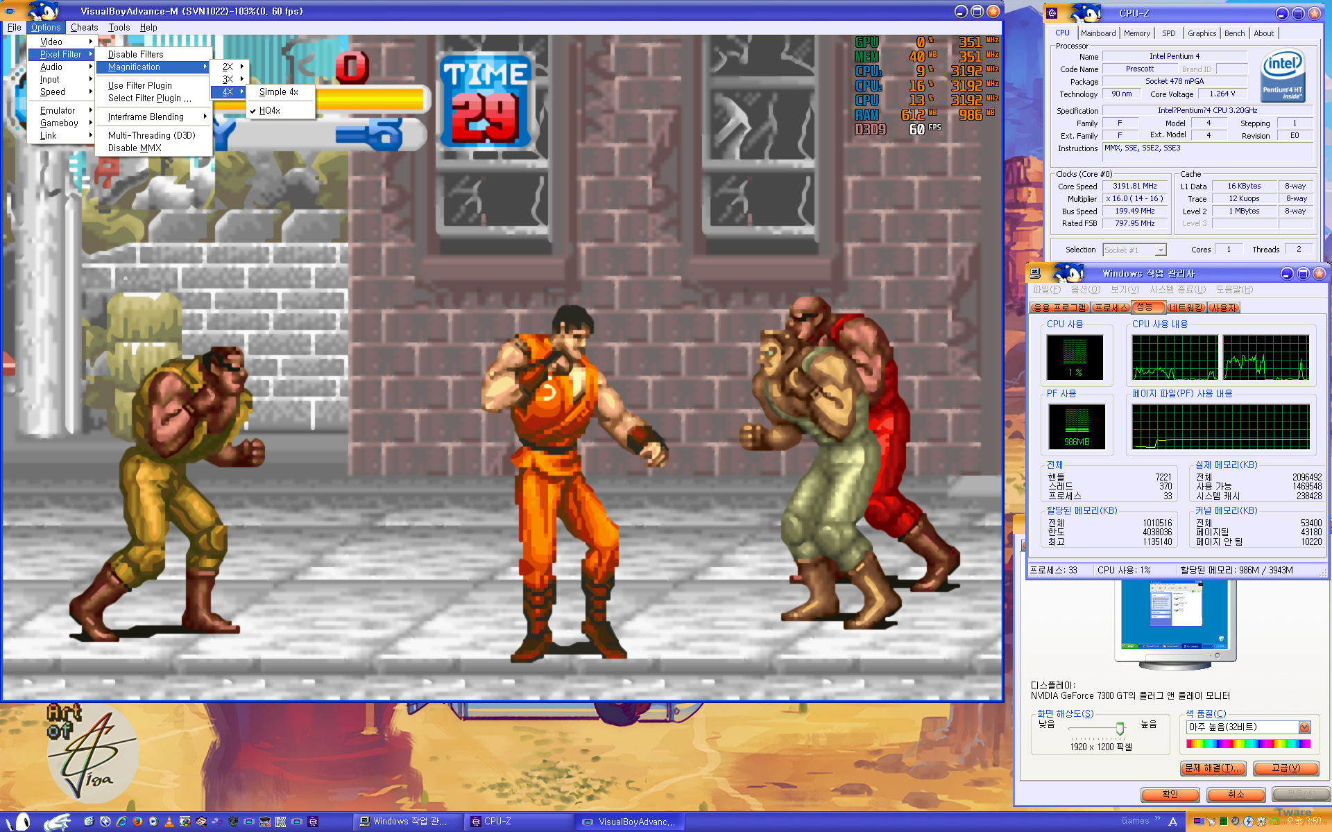Click the Windows Media Player quick launch icon

[153, 822]
